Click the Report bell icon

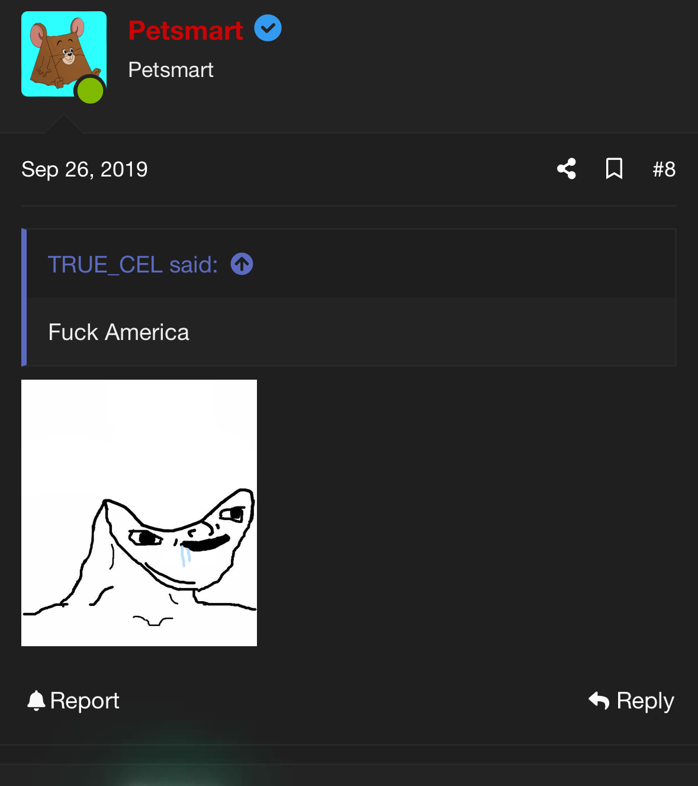(36, 701)
